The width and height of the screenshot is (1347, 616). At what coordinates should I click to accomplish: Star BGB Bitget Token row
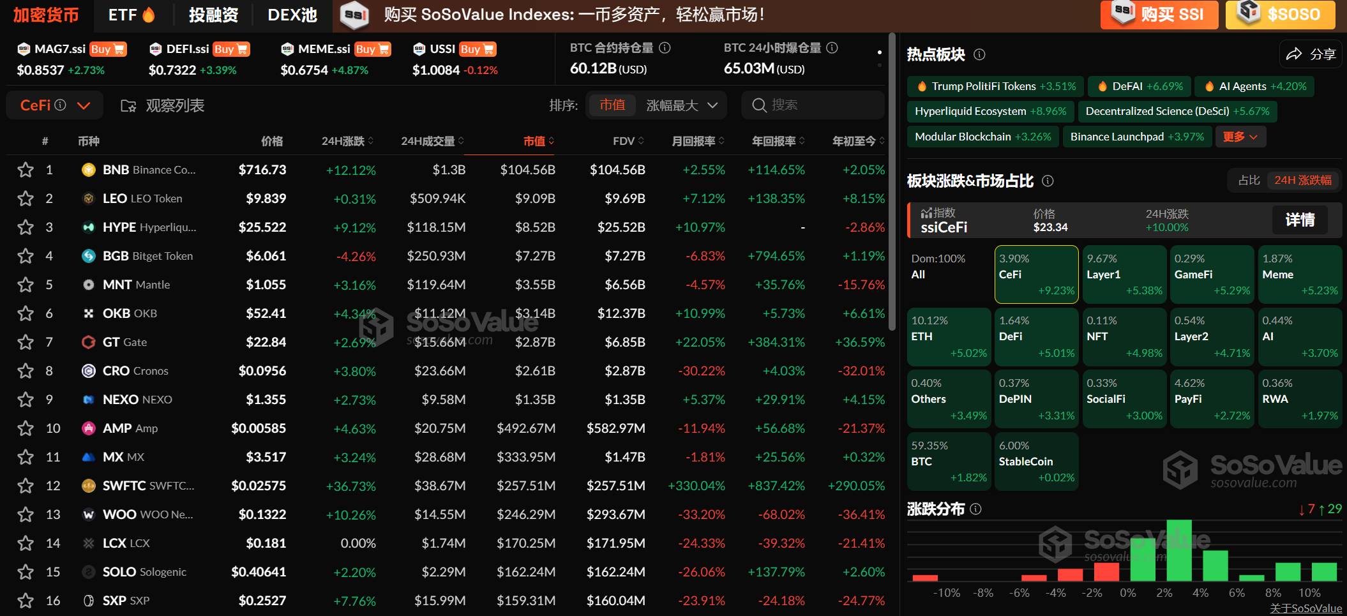click(x=26, y=256)
